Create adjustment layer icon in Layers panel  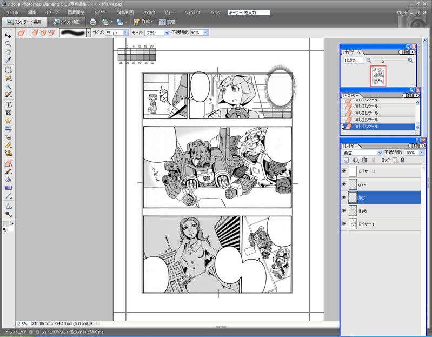[x=355, y=160]
